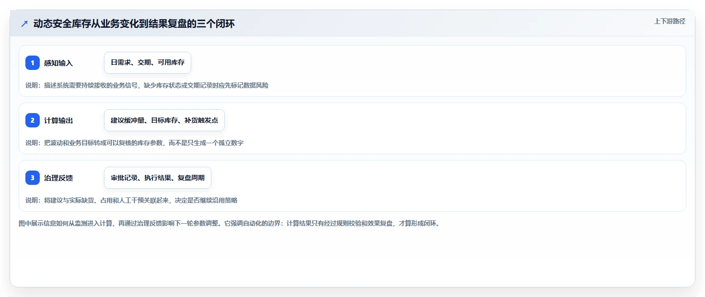Click the title 动态安全库存从业务变化到结果复盘的三个闭环
The image size is (705, 297).
(134, 23)
